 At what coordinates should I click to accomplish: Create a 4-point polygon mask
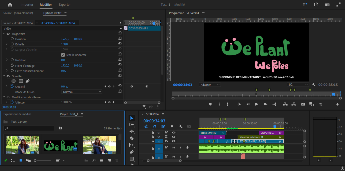point(21,81)
